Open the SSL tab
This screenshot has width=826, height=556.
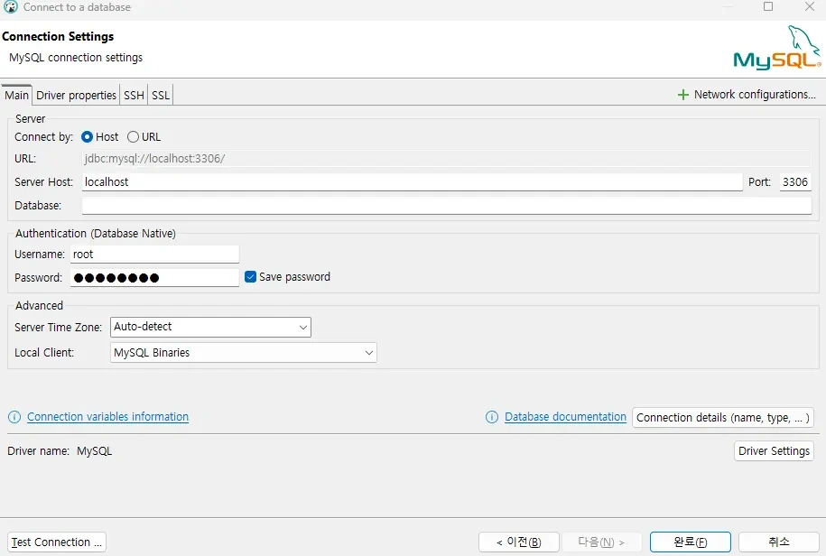[x=161, y=96]
